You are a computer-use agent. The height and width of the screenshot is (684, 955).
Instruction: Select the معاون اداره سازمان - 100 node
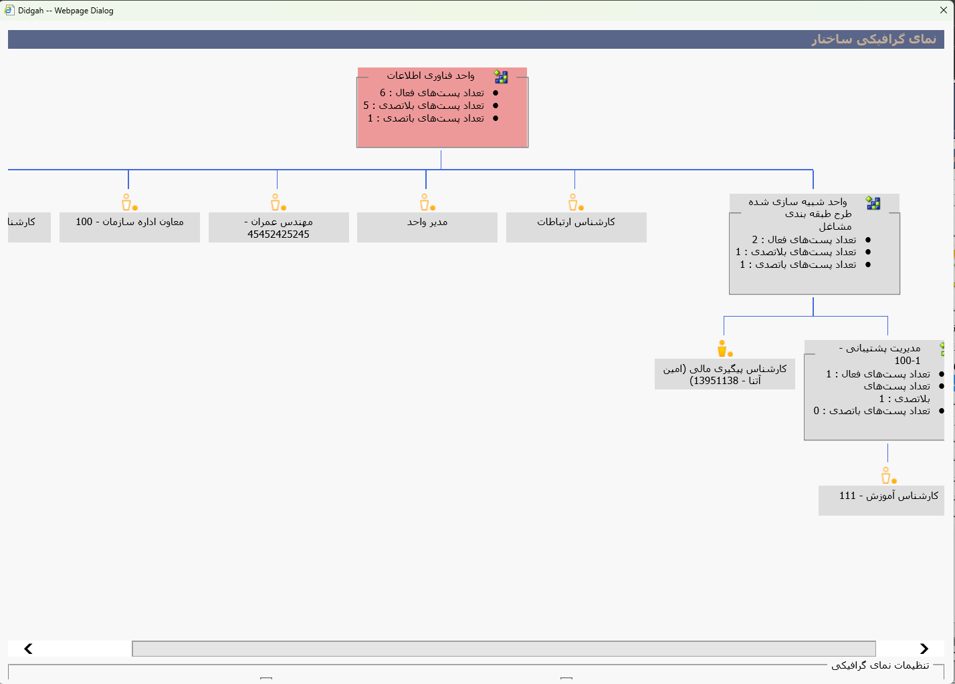coord(130,227)
